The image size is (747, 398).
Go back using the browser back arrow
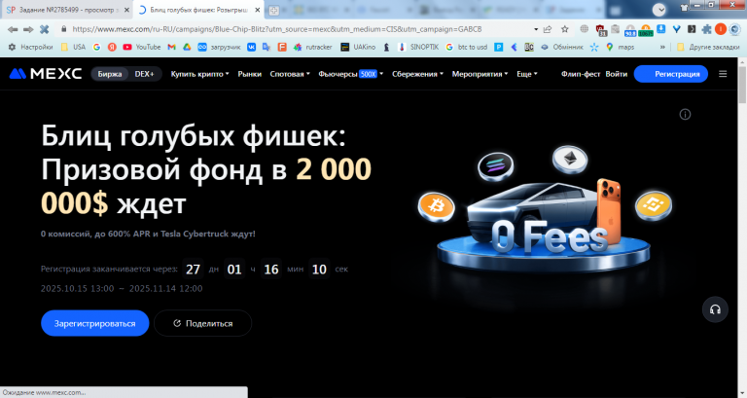tap(13, 29)
